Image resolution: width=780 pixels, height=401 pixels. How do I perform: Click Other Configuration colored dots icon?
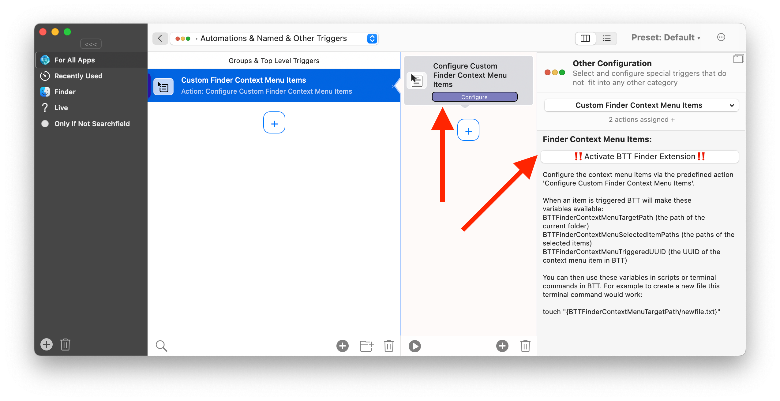point(555,73)
